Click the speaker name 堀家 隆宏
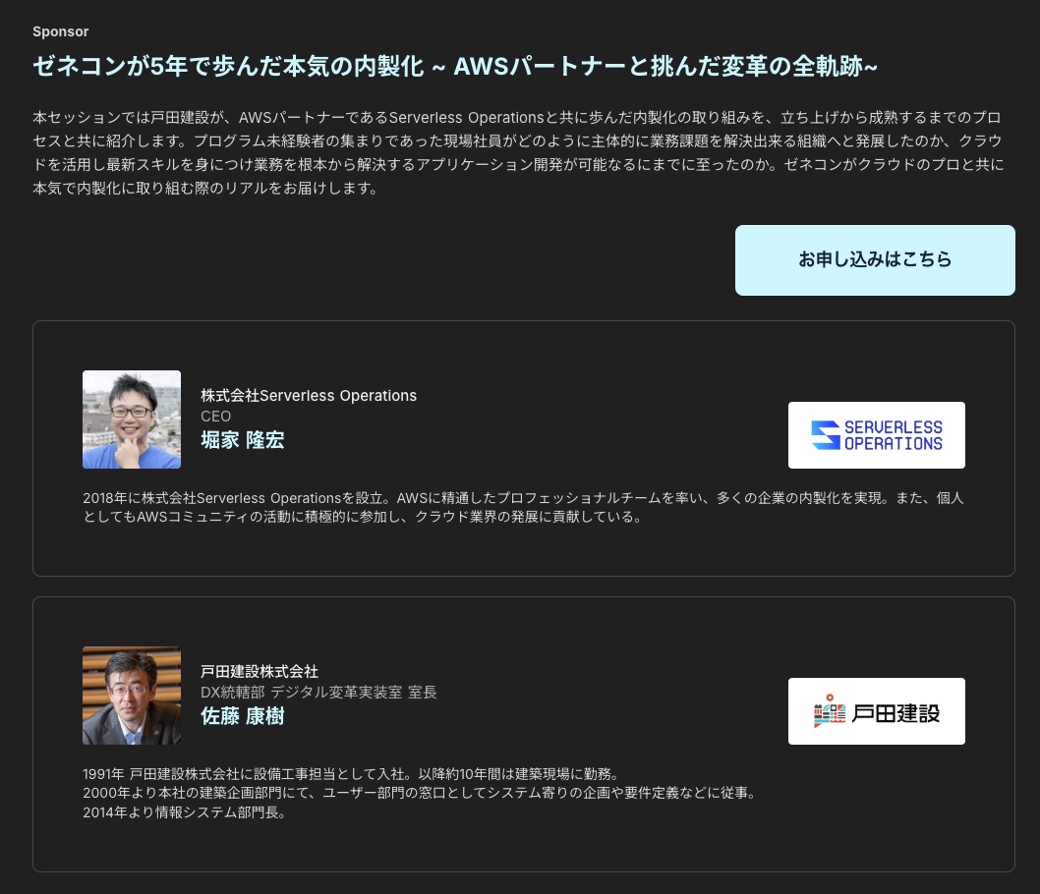The image size is (1040, 894). [x=242, y=440]
